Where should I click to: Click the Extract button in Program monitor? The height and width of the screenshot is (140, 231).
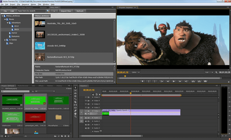[199, 81]
